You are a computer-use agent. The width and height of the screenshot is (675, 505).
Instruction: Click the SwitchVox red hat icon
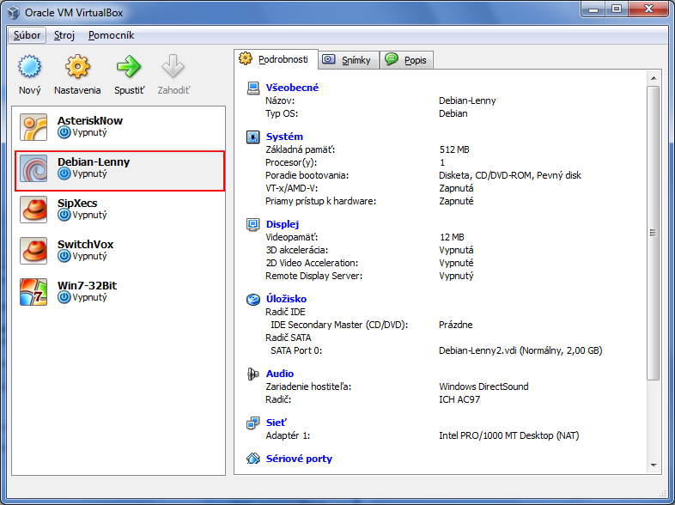click(33, 251)
